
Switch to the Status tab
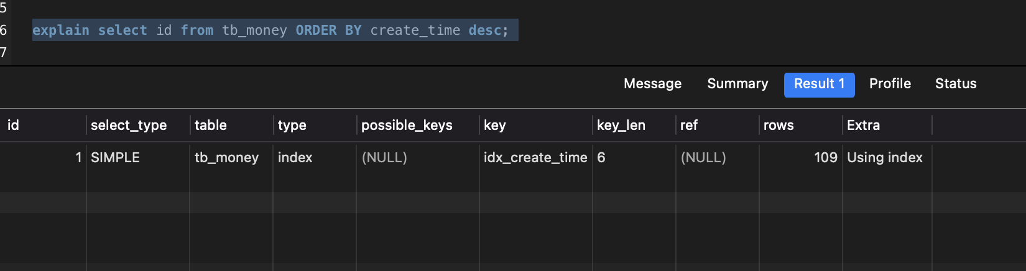pyautogui.click(x=956, y=84)
